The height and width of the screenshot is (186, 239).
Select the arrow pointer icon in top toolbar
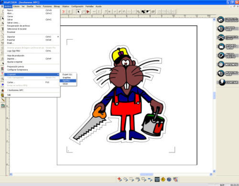pyautogui.click(x=78, y=11)
